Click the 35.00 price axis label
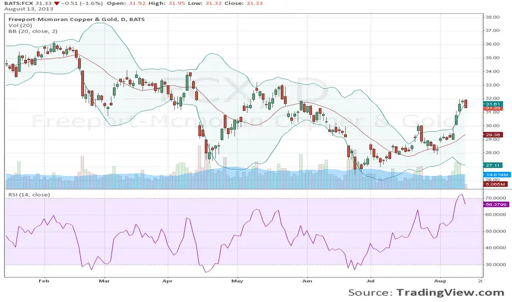This screenshot has width=512, height=302. point(492,58)
